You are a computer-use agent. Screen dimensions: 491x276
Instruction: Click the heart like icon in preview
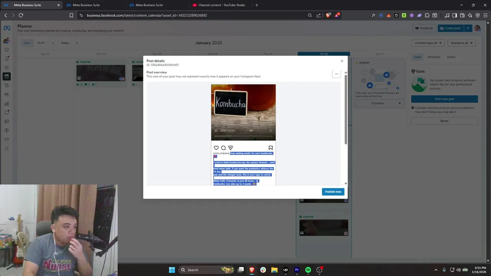click(216, 148)
